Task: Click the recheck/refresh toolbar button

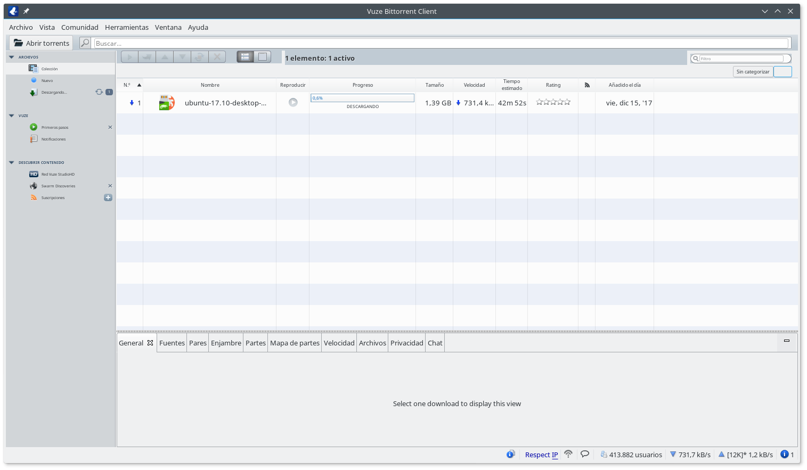Action: coord(199,57)
